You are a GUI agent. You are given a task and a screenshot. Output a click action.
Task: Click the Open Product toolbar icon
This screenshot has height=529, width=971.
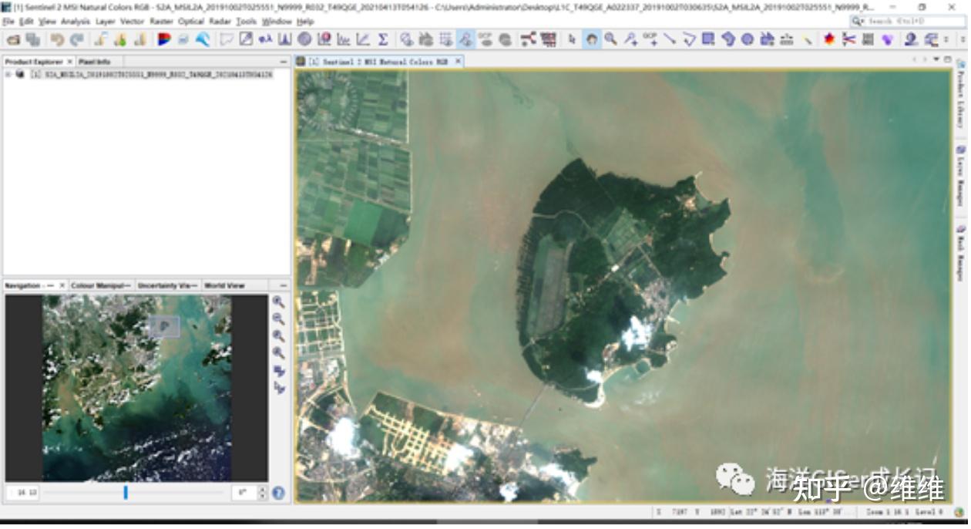coord(13,39)
